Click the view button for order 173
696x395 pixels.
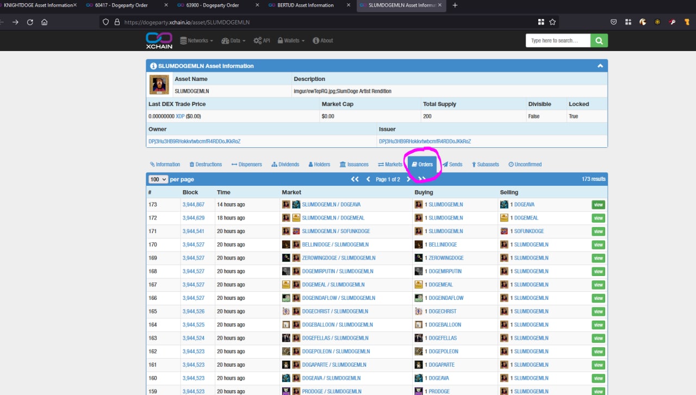point(598,205)
